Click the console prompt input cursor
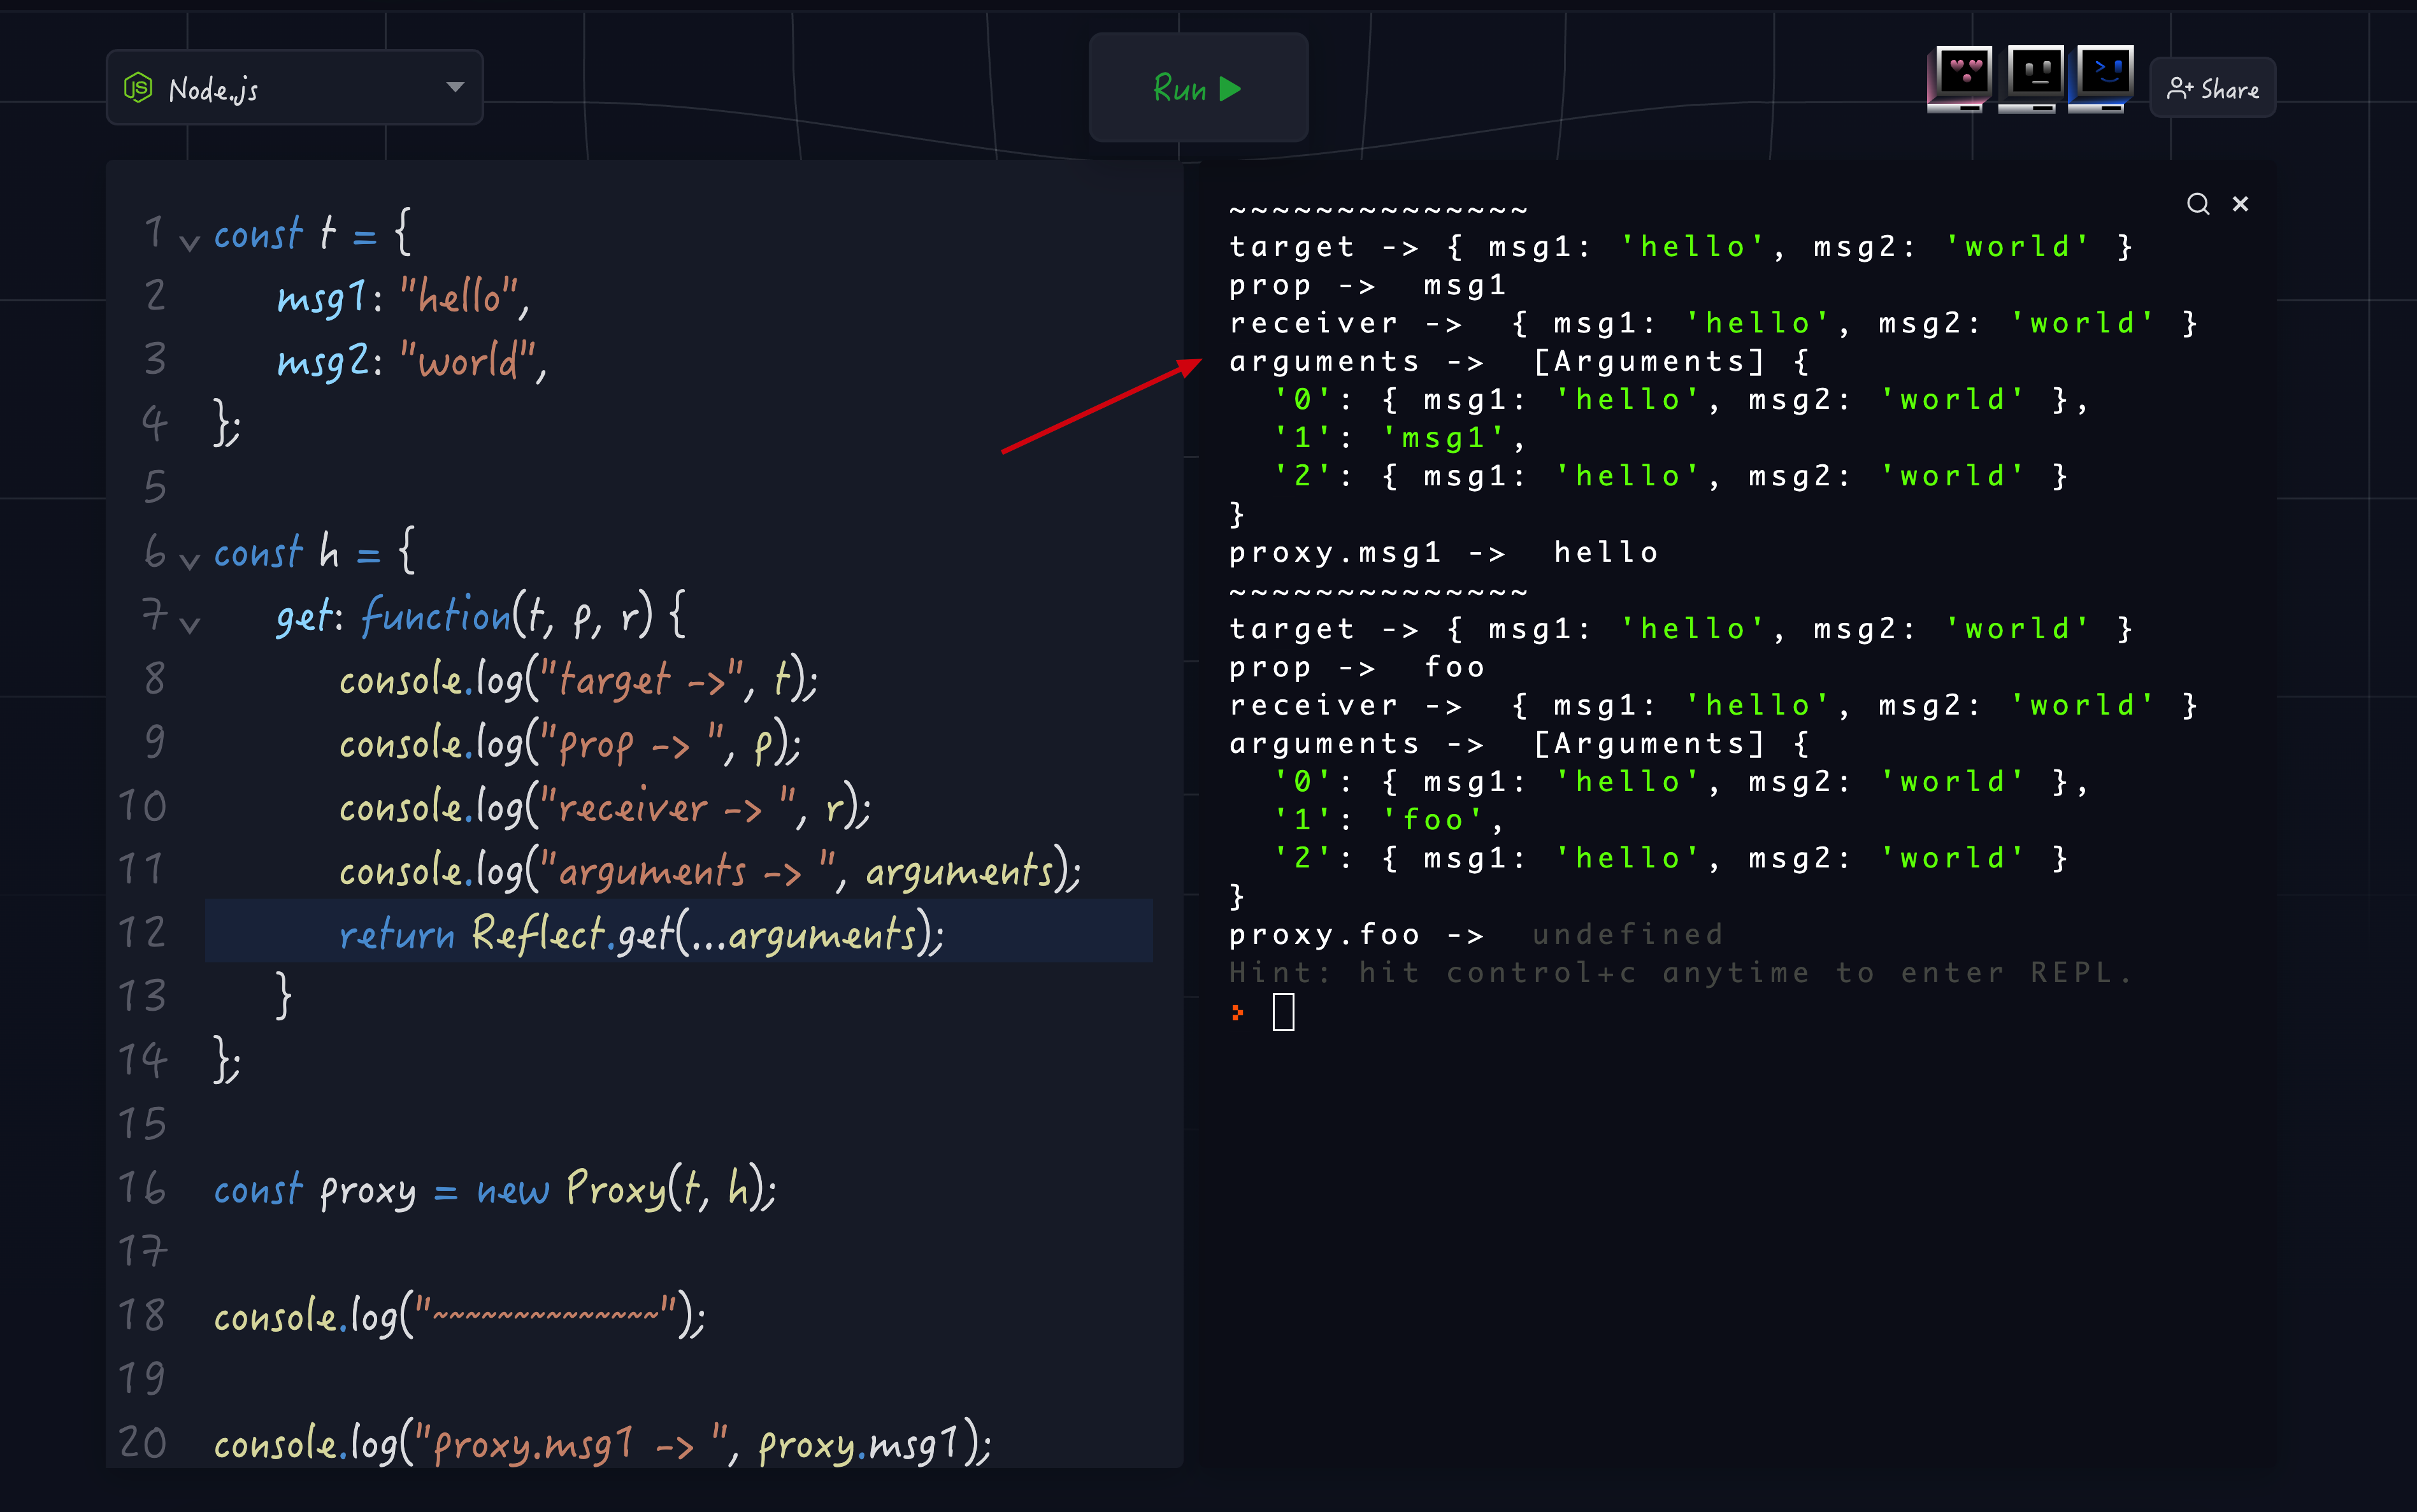 (x=1283, y=1012)
